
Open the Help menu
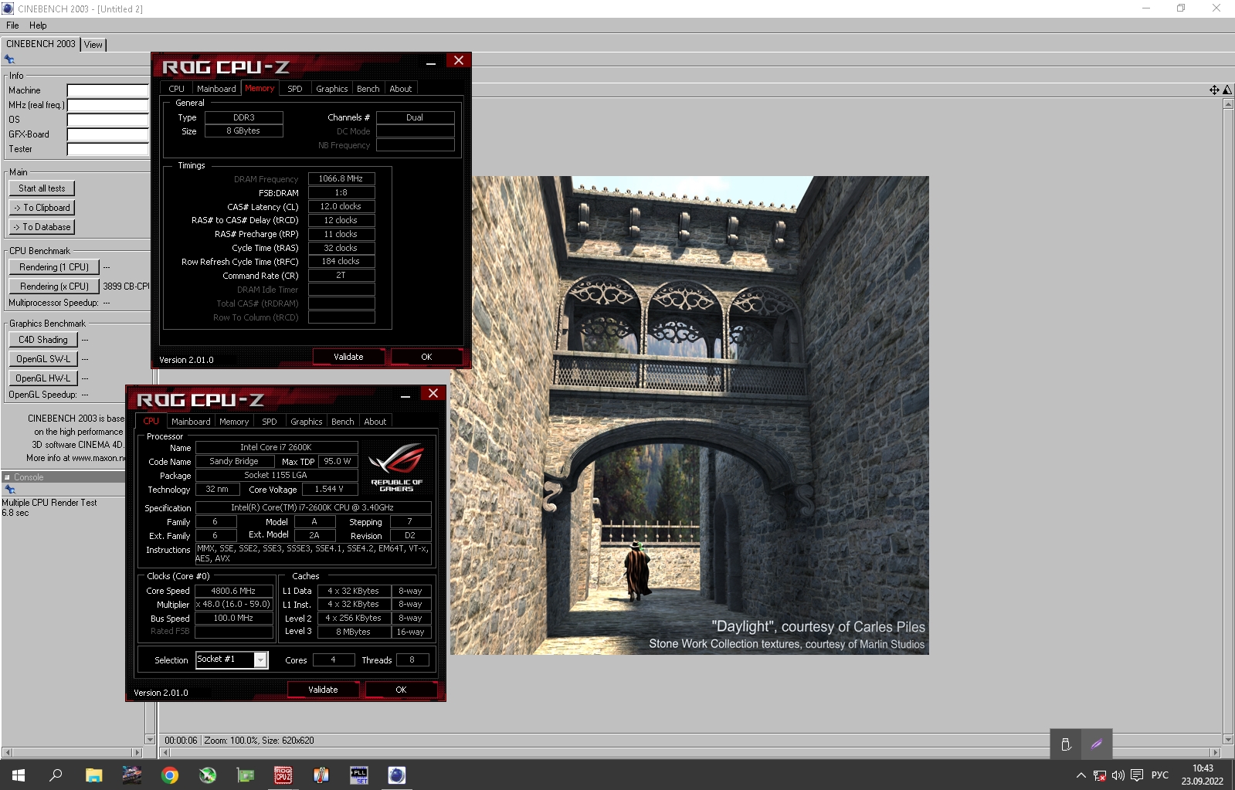38,25
